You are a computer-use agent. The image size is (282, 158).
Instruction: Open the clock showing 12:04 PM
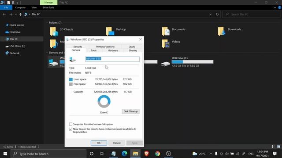(x=263, y=154)
